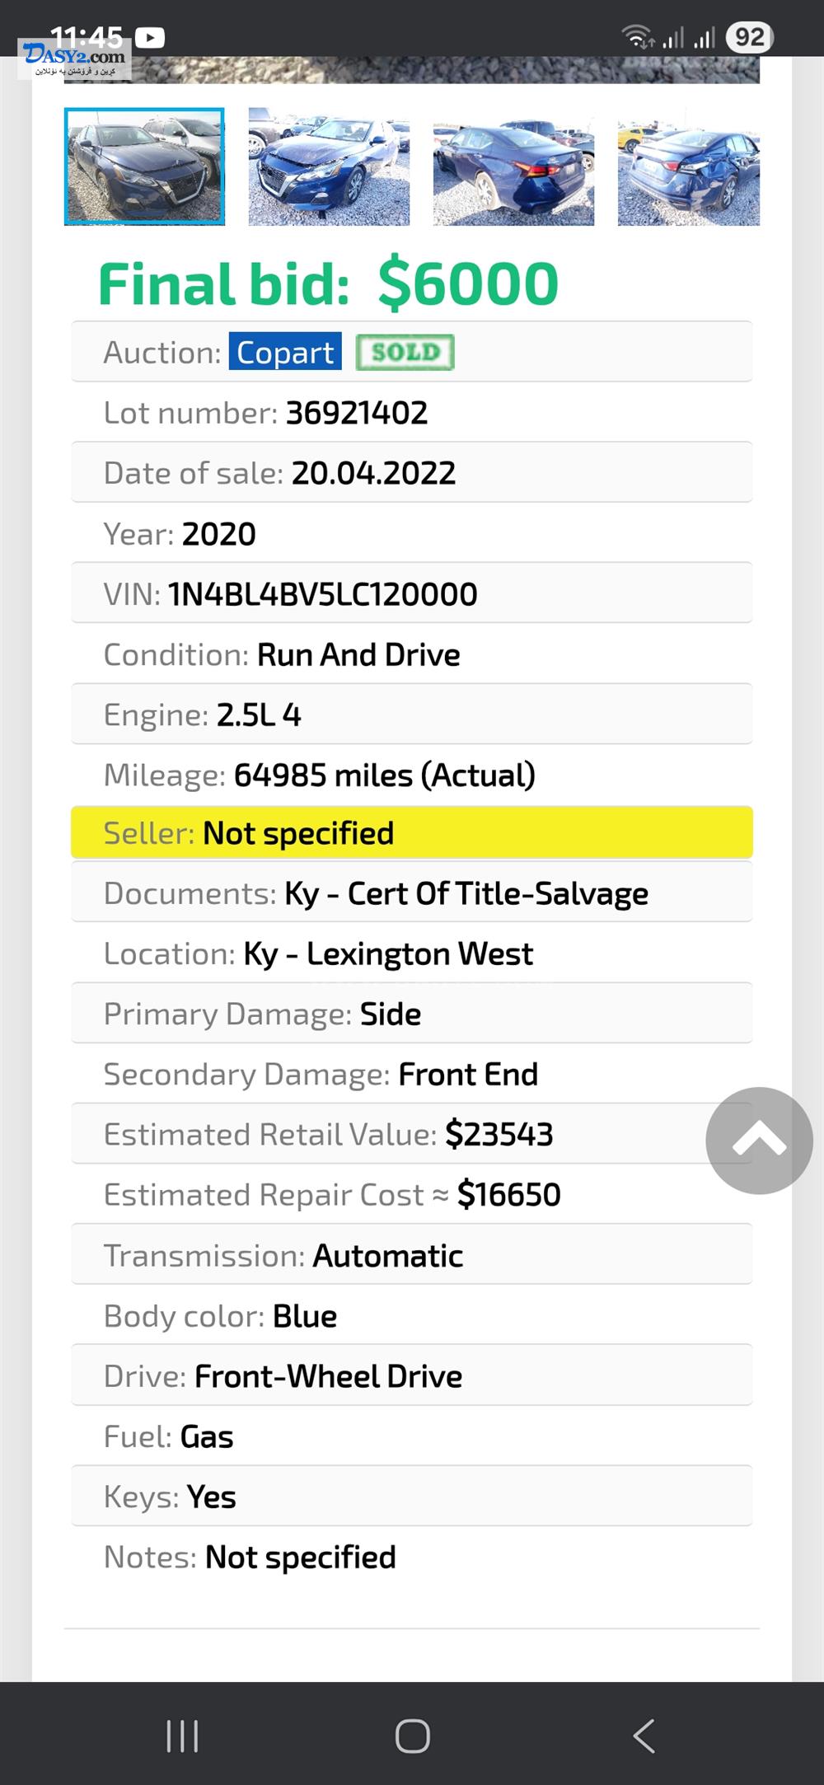The width and height of the screenshot is (824, 1785).
Task: Open the third rear-view car thumbnail
Action: pos(513,166)
